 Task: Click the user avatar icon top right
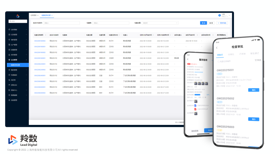(x=219, y=15)
